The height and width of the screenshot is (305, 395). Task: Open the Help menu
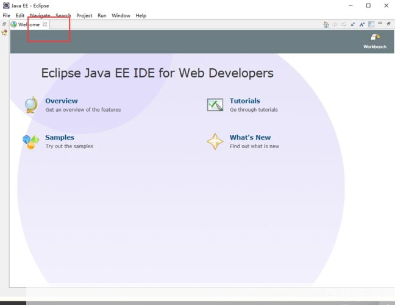(141, 16)
